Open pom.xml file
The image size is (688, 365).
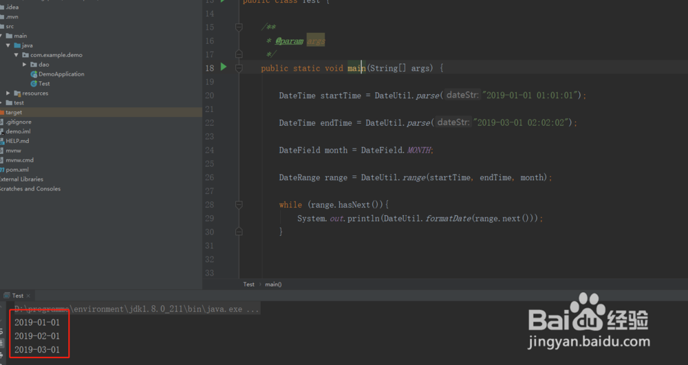tap(17, 170)
